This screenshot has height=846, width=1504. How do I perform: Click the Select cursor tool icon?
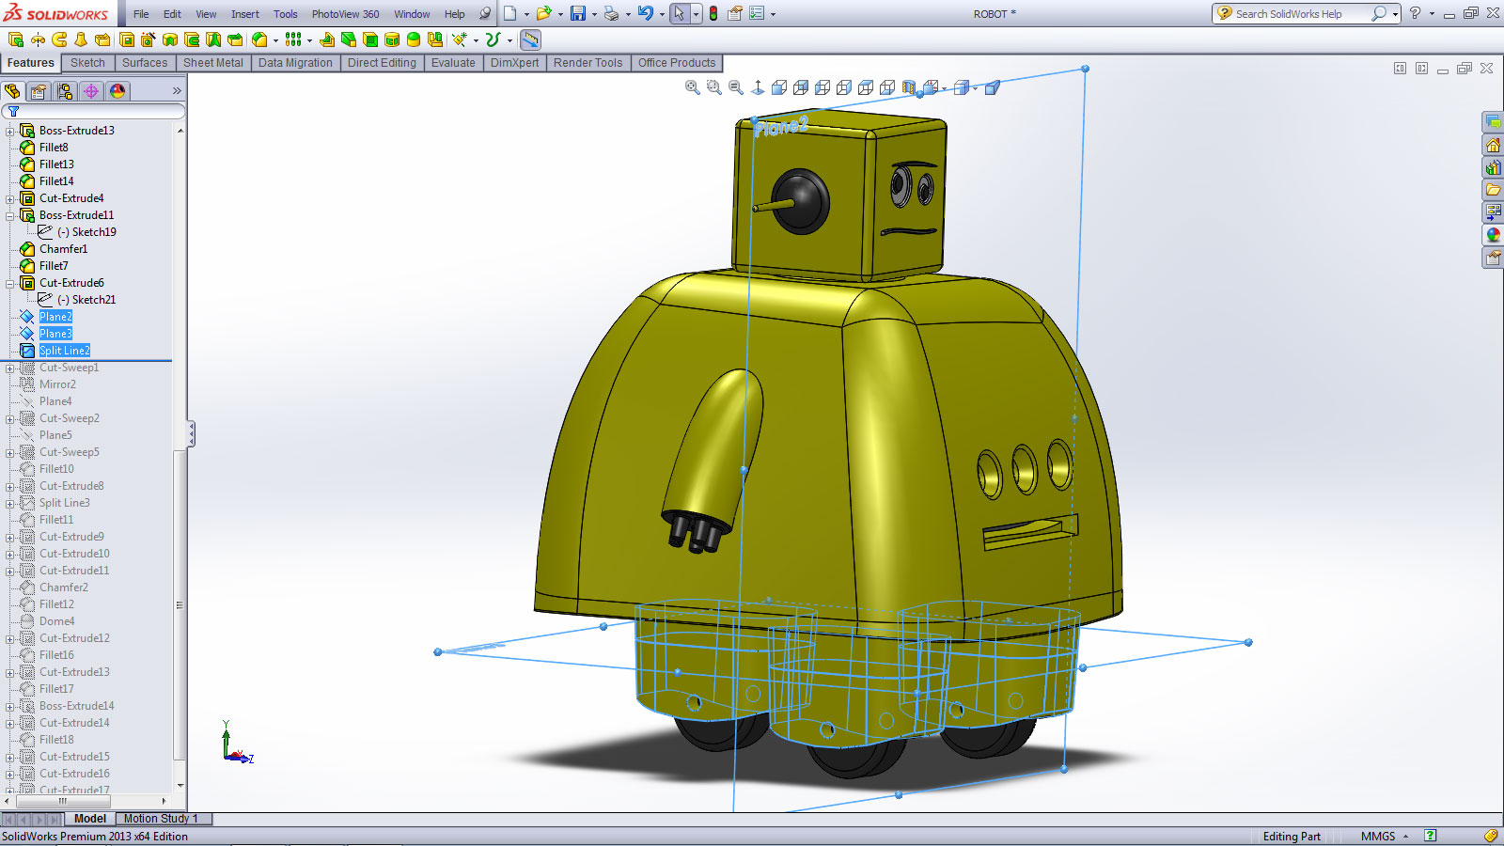679,13
